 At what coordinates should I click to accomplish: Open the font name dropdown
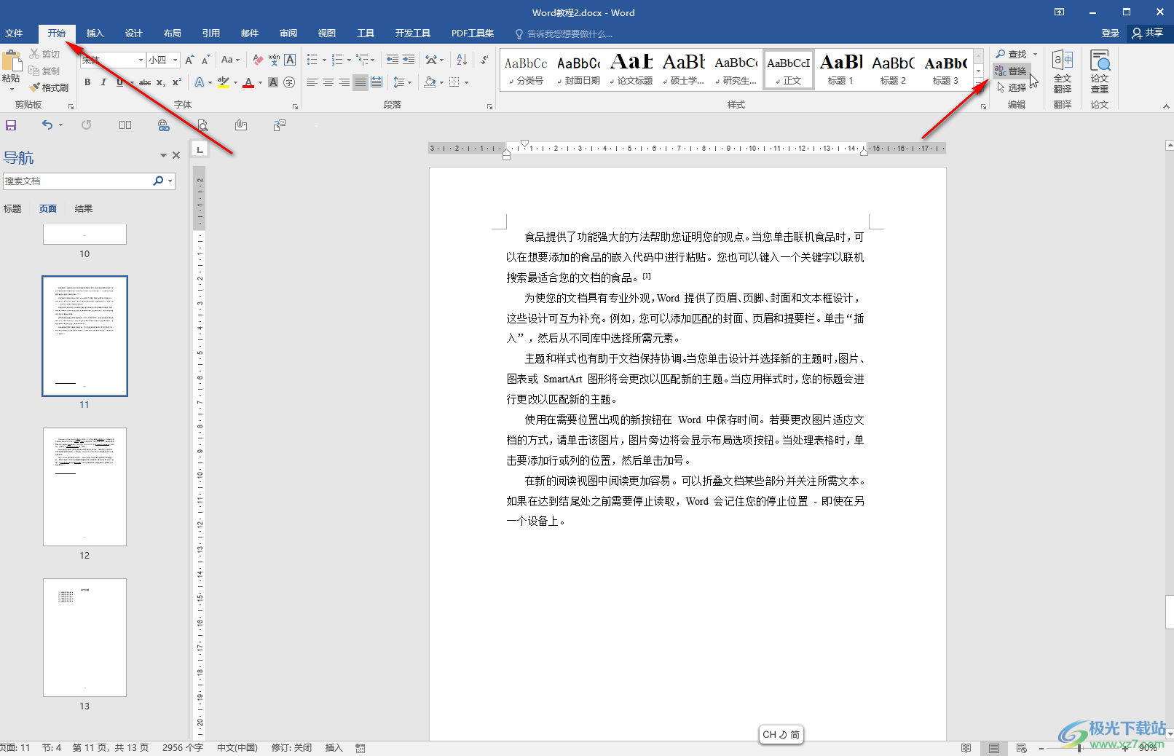(x=141, y=60)
